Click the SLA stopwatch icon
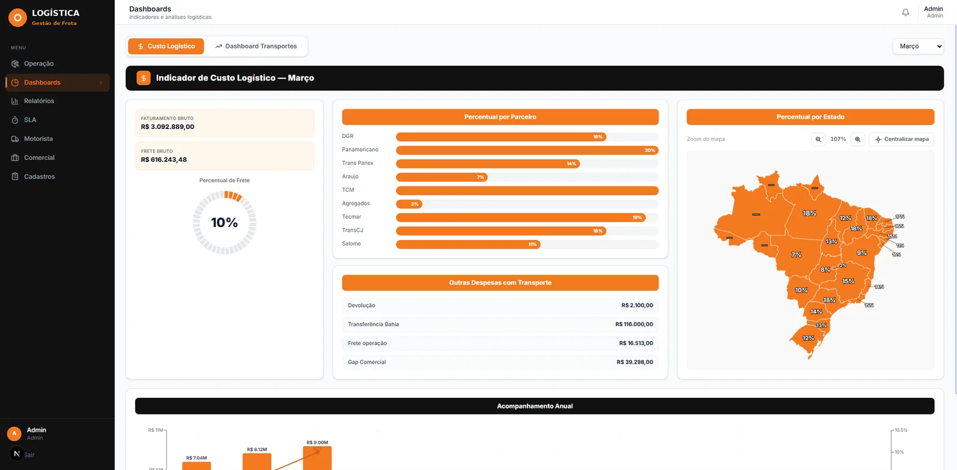The width and height of the screenshot is (957, 470). (x=15, y=120)
